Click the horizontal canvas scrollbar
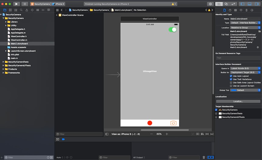Image resolution: width=262 pixels, height=160 pixels. (x=165, y=130)
